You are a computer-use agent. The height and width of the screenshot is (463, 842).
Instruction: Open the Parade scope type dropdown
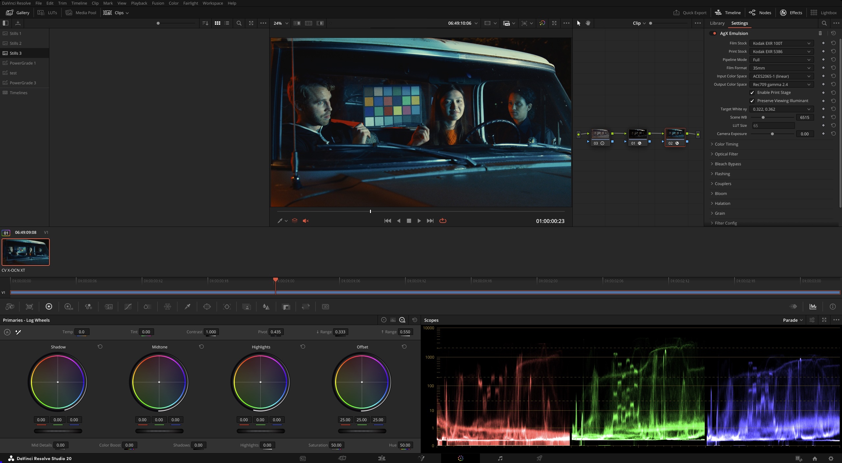coord(793,320)
